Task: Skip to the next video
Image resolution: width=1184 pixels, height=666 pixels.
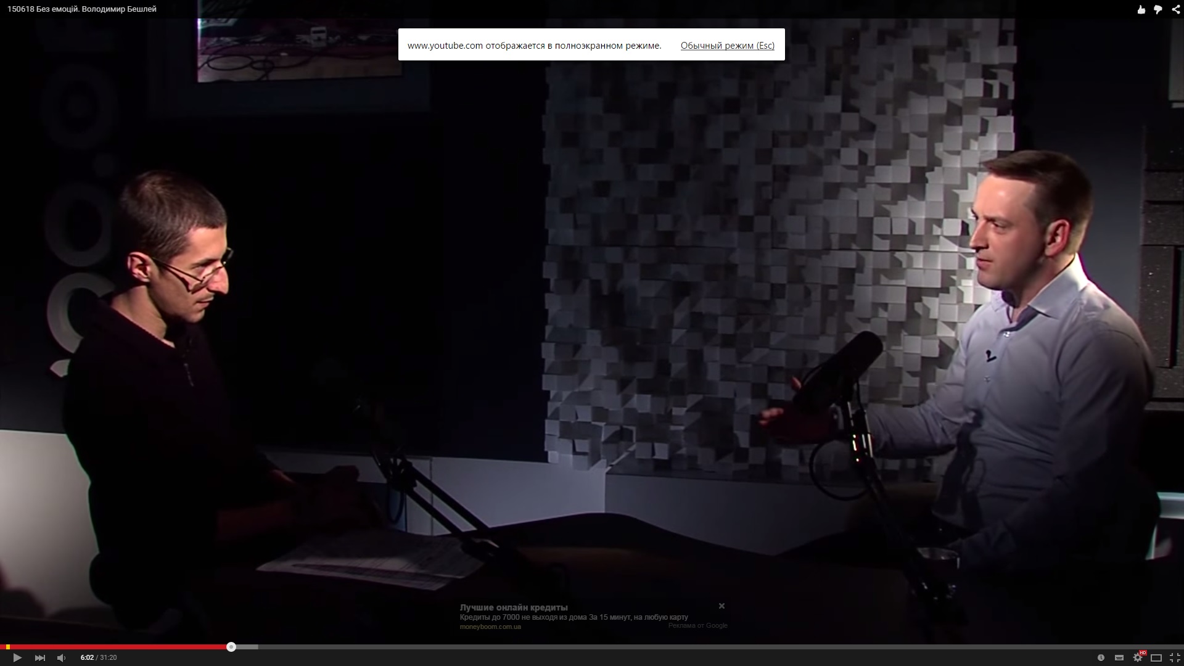Action: click(40, 658)
